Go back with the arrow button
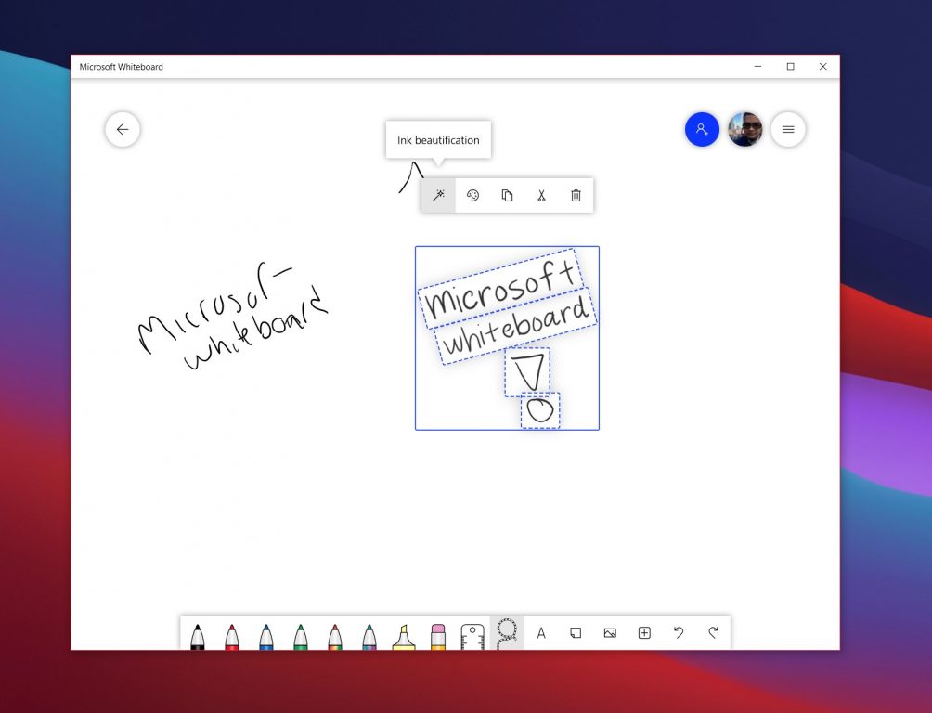Screen dimensions: 932x713 pyautogui.click(x=123, y=129)
